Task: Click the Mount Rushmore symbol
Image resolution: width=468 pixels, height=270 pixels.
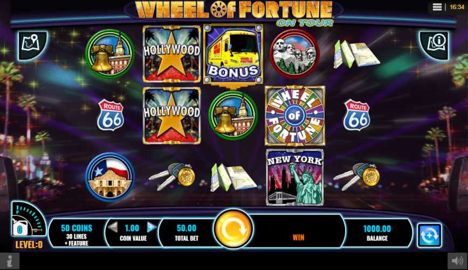Action: point(294,54)
